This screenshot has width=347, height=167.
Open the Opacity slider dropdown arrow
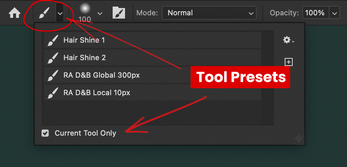334,13
